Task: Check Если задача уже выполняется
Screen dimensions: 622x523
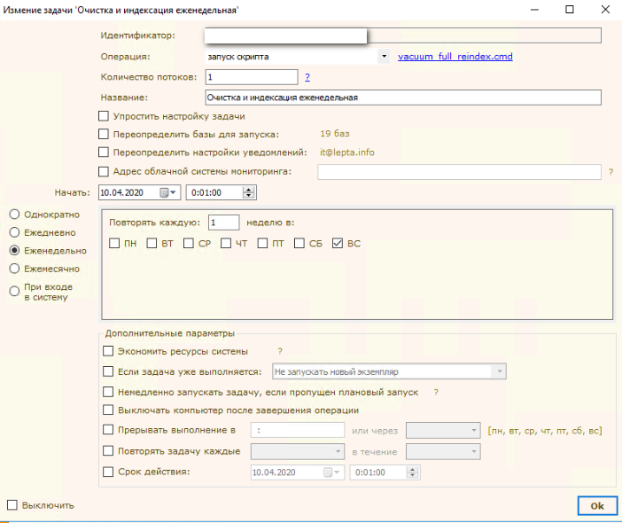Action: [x=108, y=371]
